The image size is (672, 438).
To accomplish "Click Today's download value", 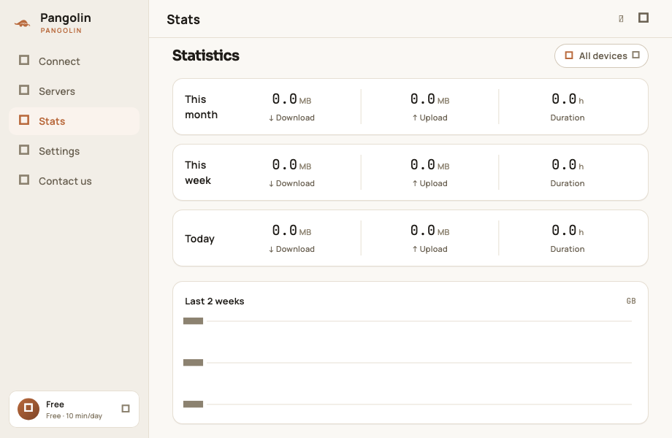I will click(291, 231).
